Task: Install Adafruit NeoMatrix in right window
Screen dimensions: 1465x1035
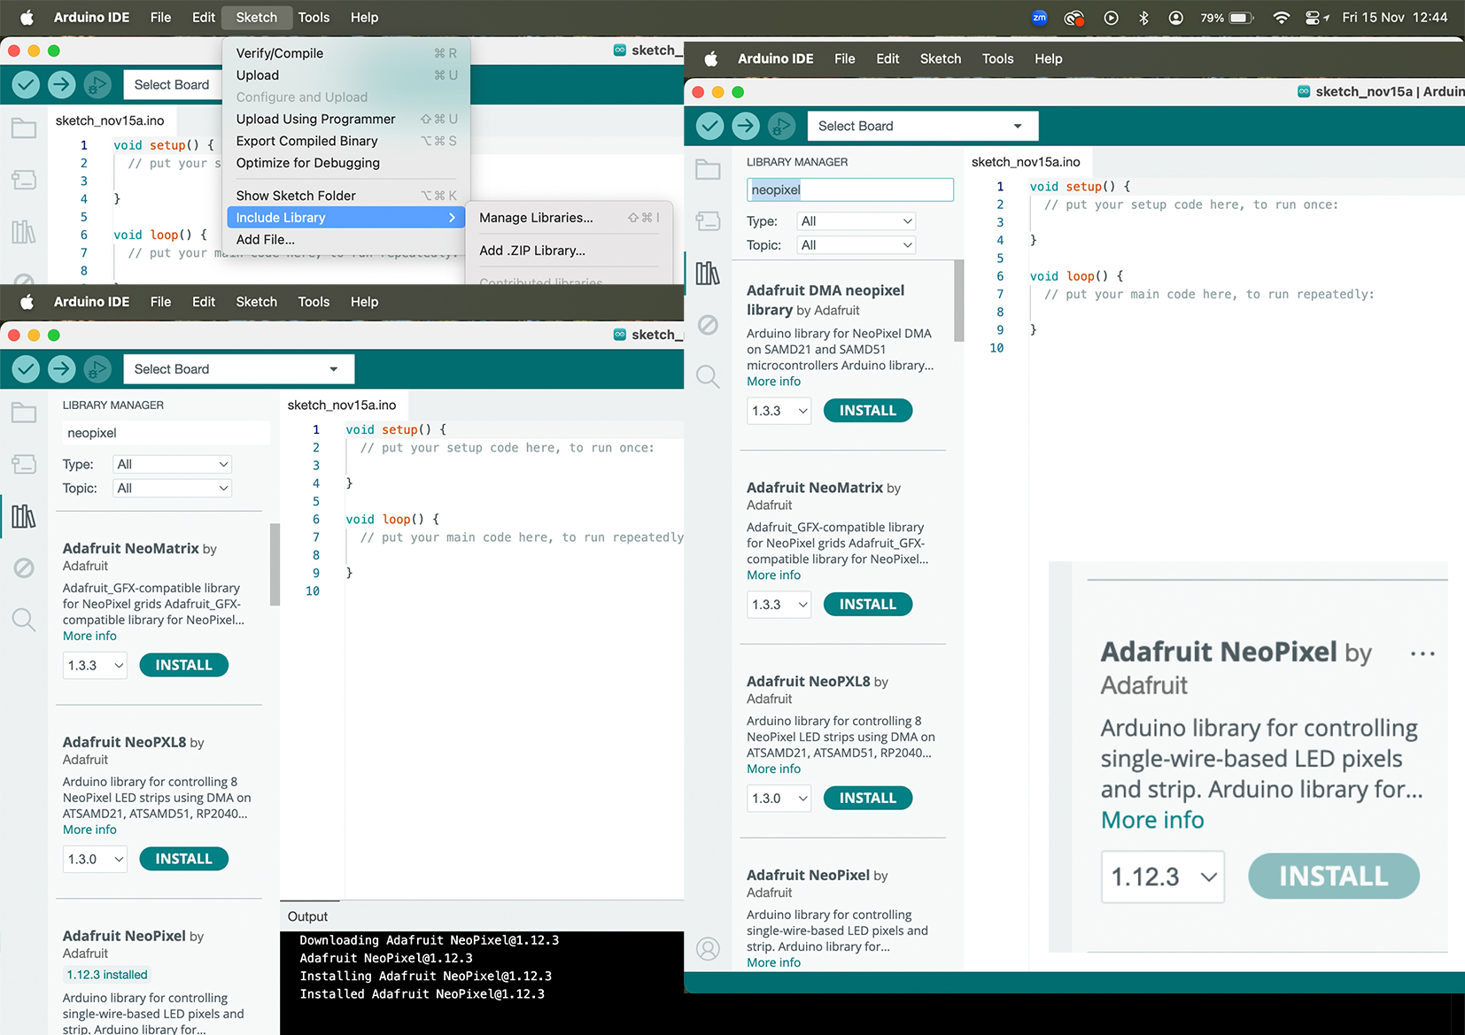Action: click(x=868, y=605)
